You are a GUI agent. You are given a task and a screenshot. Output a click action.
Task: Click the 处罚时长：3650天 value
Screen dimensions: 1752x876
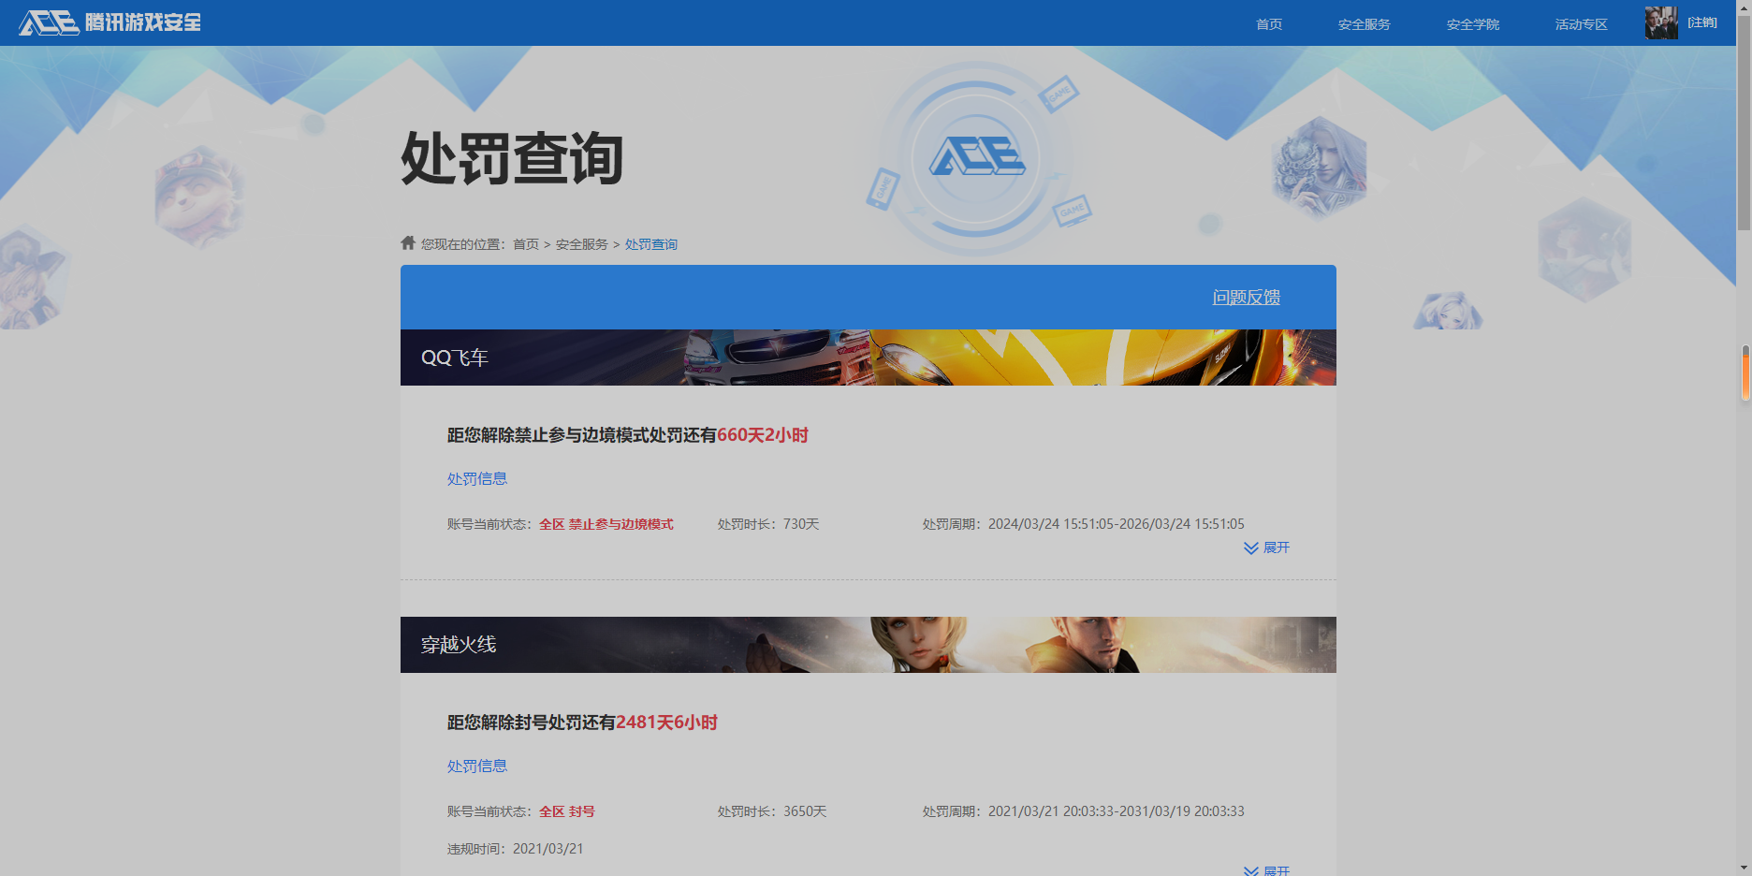pos(772,811)
